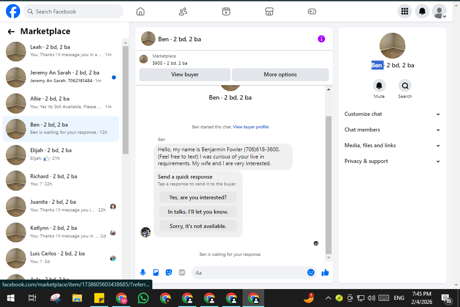Expand Privacy & support section
Image resolution: width=460 pixels, height=307 pixels.
pyautogui.click(x=392, y=161)
